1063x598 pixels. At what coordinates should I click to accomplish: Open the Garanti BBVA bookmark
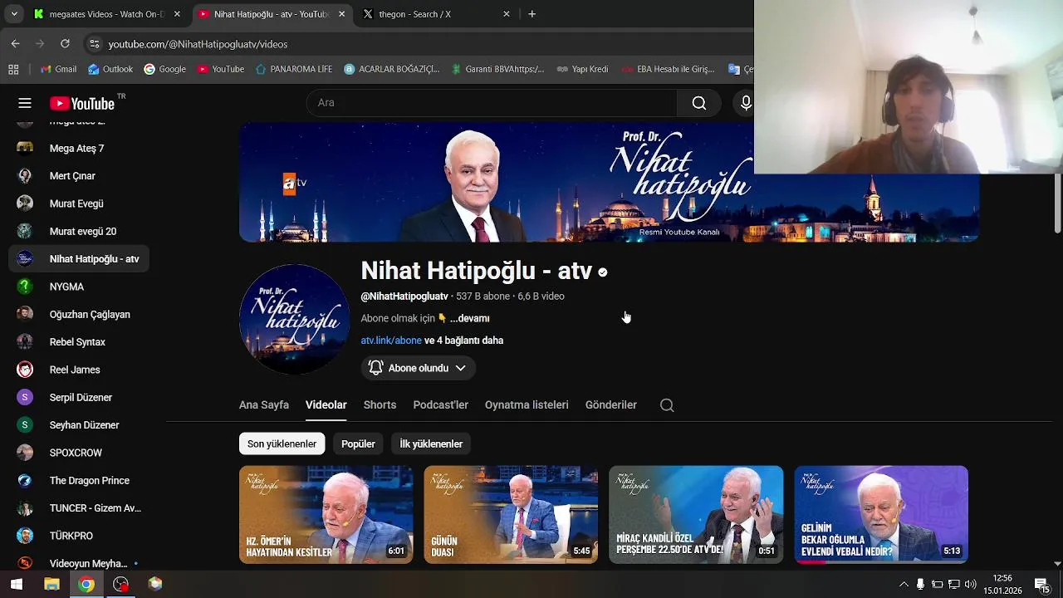point(497,69)
